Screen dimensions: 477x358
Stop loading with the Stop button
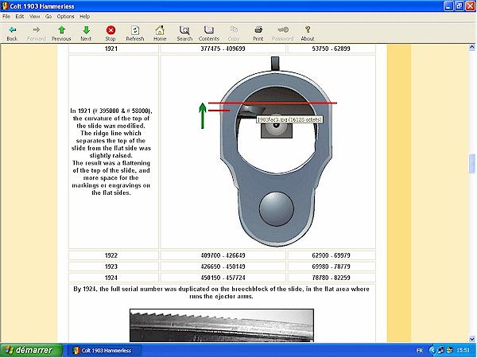click(111, 33)
